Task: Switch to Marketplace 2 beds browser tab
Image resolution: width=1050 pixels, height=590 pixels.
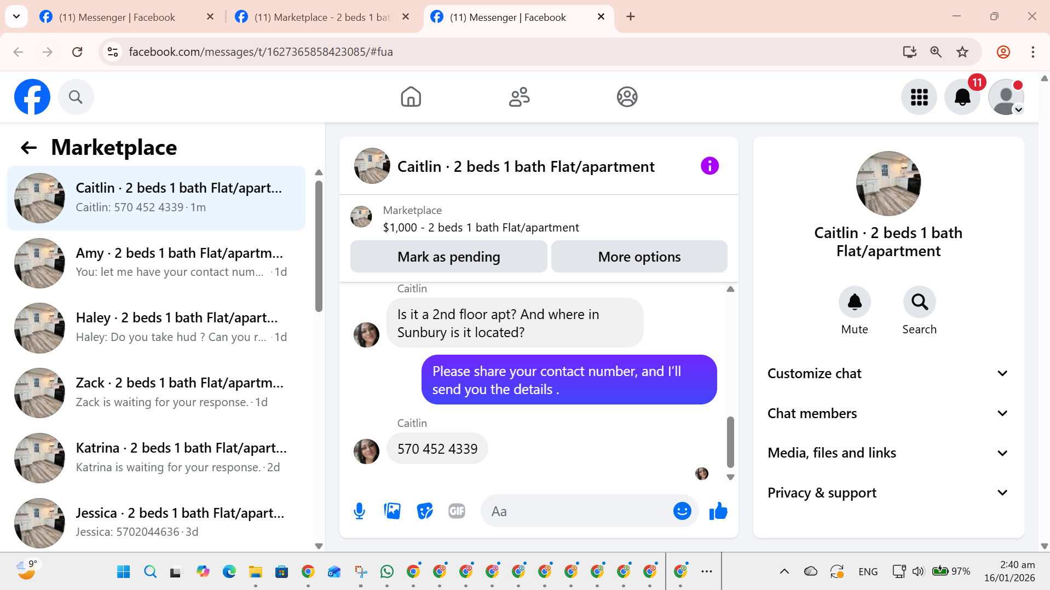Action: coord(323,17)
